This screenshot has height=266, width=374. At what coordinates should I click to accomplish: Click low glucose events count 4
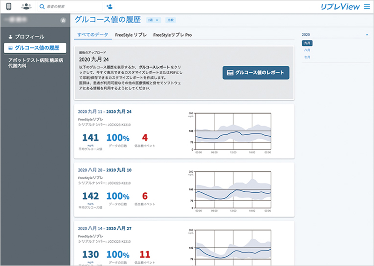(x=145, y=138)
